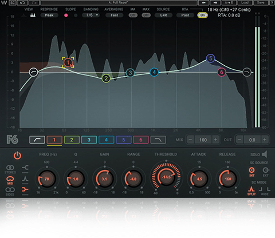The image size is (275, 238).
Task: Click the A→B copy button
Action: pos(229,2)
